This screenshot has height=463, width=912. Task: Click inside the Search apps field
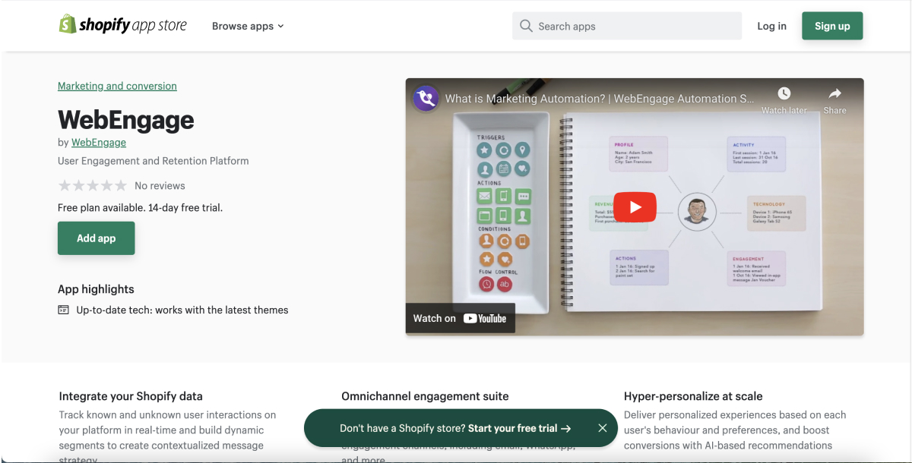(635, 26)
